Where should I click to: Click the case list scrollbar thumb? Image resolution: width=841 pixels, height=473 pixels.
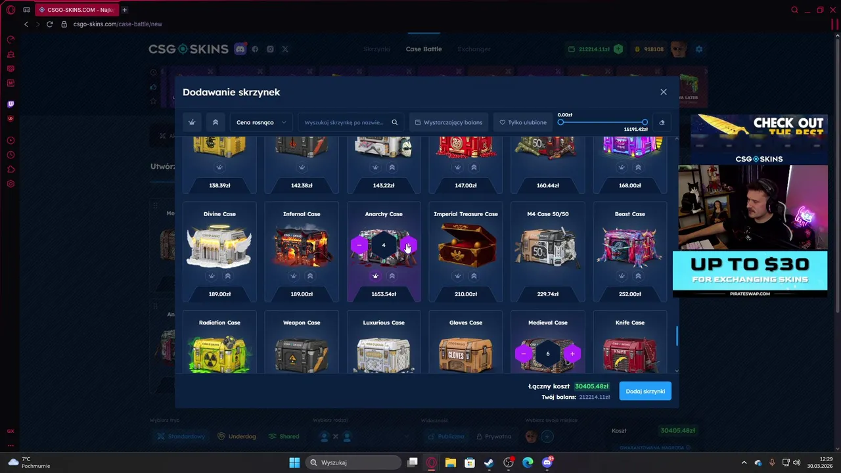pyautogui.click(x=677, y=336)
